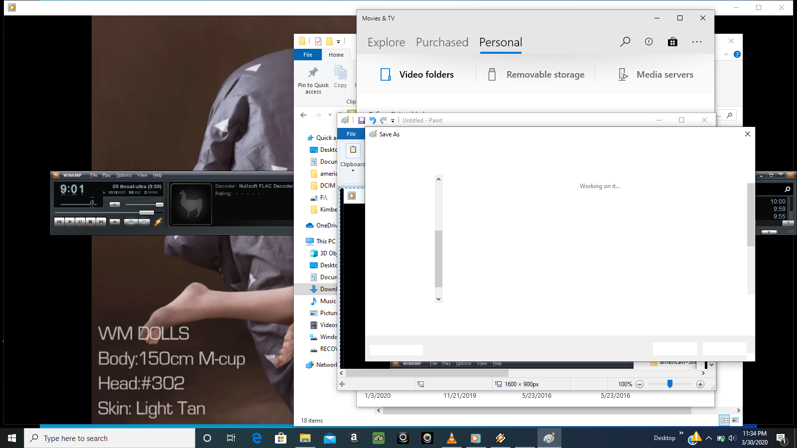Click the Winamp lightning bolt icon
Viewport: 797px width, 448px height.
[x=158, y=222]
